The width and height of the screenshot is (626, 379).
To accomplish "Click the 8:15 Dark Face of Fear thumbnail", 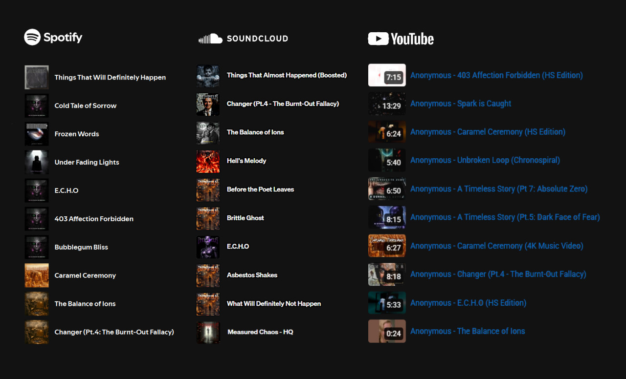I will point(387,217).
